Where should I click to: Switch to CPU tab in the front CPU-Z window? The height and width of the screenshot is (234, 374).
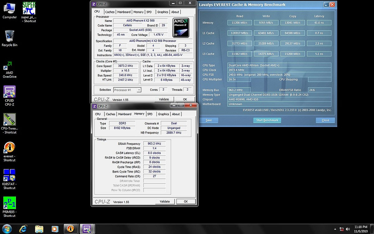(98, 114)
